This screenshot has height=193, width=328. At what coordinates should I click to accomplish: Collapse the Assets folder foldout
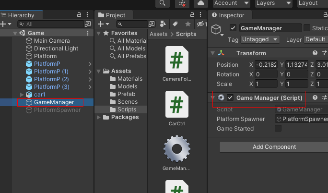[98, 71]
